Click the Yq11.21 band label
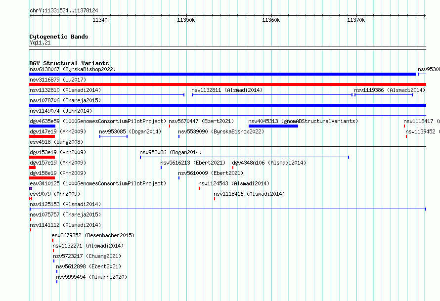440x301 pixels. pos(40,43)
